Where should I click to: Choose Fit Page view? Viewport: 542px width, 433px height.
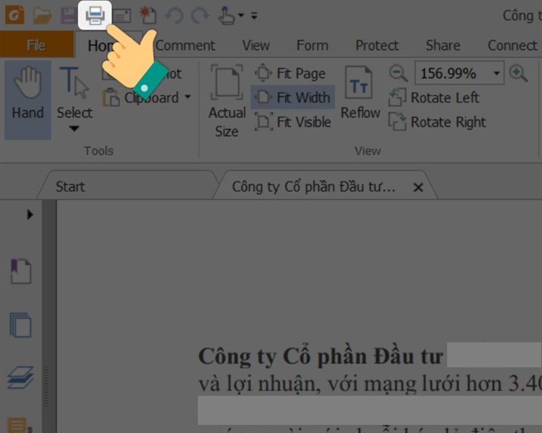(x=291, y=73)
